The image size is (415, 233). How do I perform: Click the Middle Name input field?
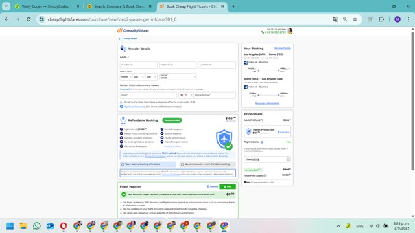pyautogui.click(x=178, y=65)
